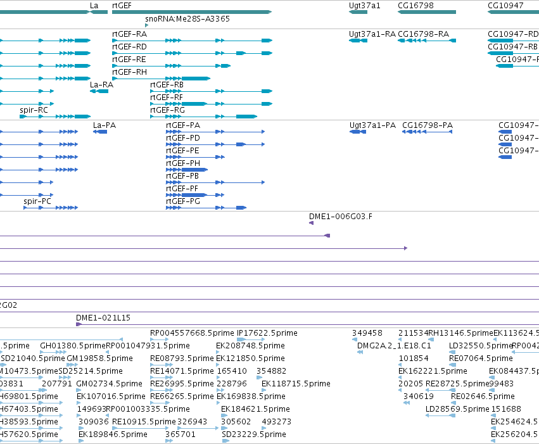Select the 354882 feature label

[271, 371]
